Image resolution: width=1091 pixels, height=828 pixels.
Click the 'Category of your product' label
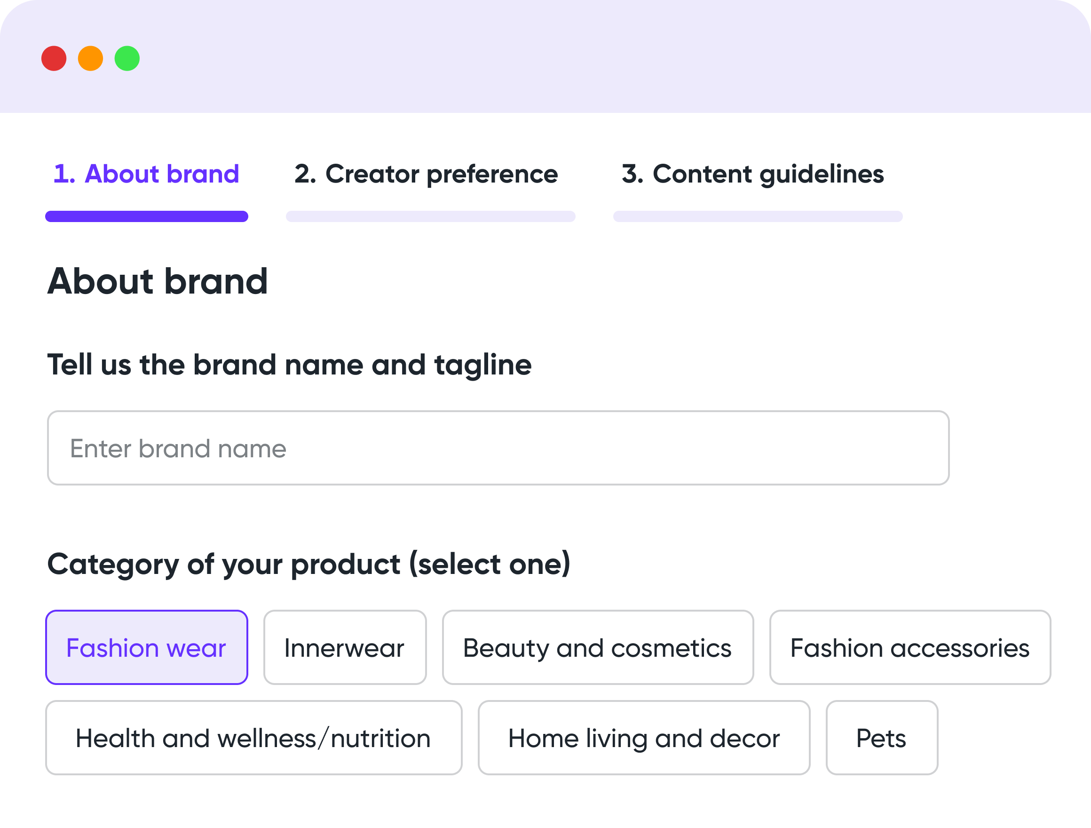309,564
